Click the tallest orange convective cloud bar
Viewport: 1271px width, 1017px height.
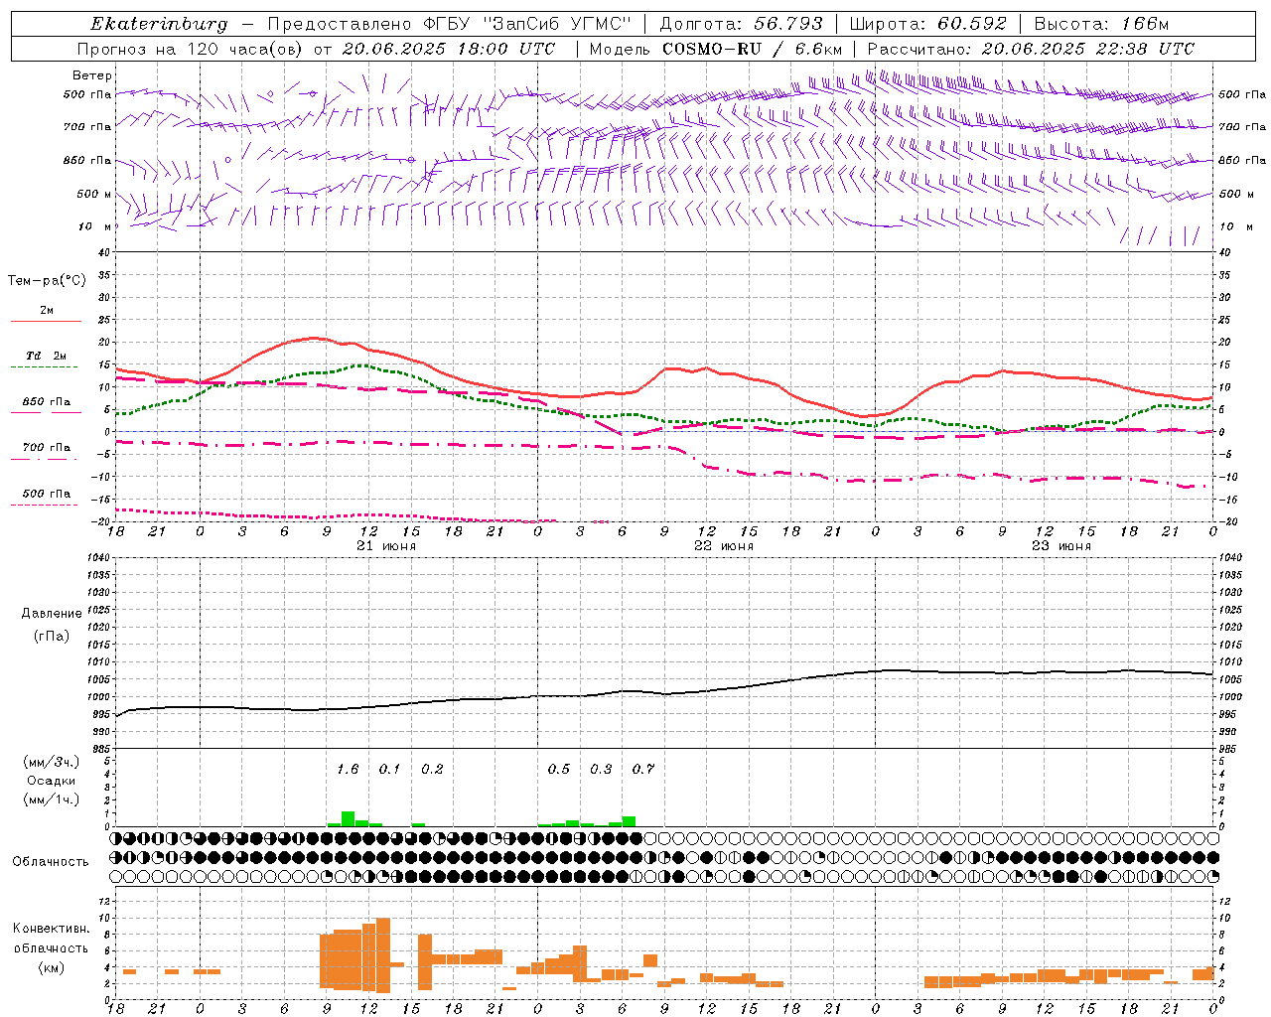[383, 955]
